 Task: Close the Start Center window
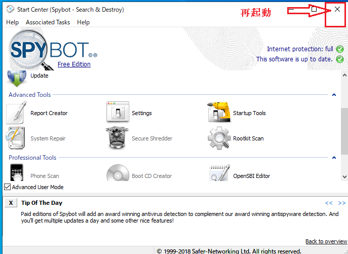[x=337, y=9]
